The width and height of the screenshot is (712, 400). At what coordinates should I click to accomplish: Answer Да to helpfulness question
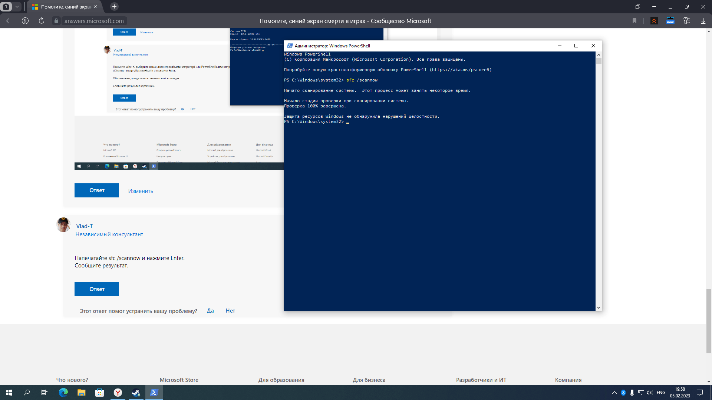coord(210,311)
